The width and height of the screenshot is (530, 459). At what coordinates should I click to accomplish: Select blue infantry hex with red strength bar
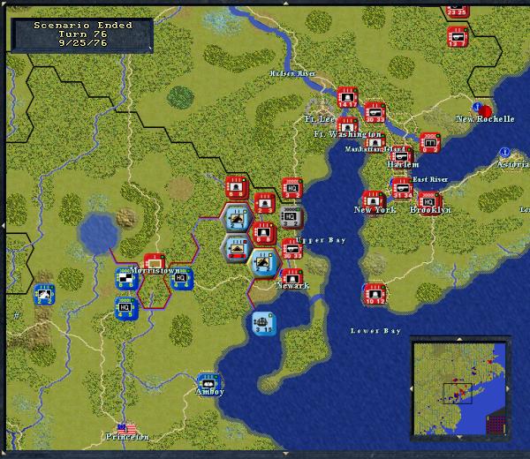pos(237,247)
